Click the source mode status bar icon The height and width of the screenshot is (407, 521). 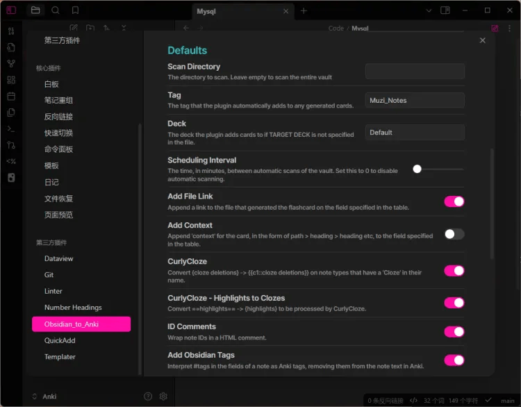[413, 400]
